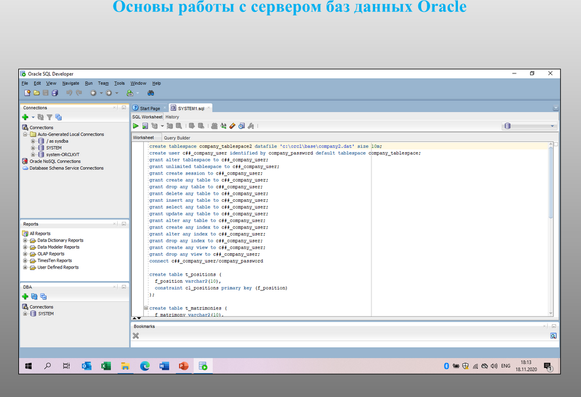Select Oracle NoSQL Connections tree item
This screenshot has height=397, width=581.
(55, 162)
